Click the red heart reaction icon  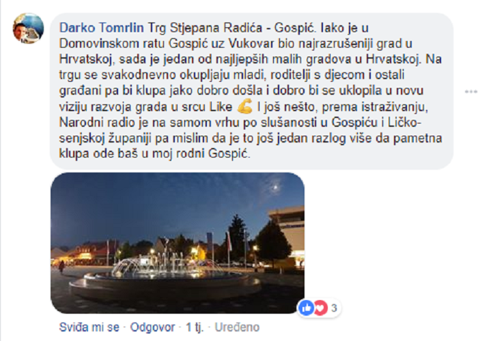(x=320, y=308)
